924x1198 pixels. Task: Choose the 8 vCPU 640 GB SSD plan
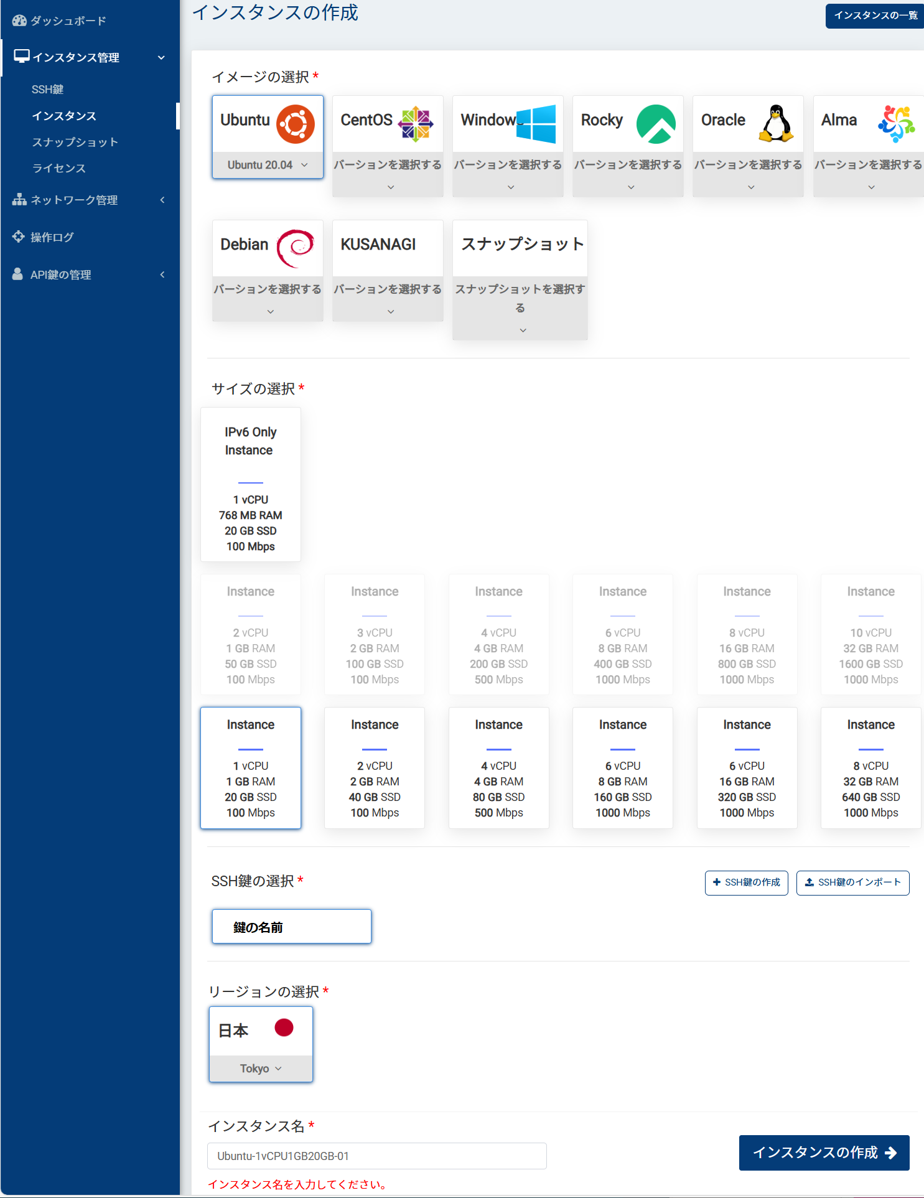click(870, 768)
